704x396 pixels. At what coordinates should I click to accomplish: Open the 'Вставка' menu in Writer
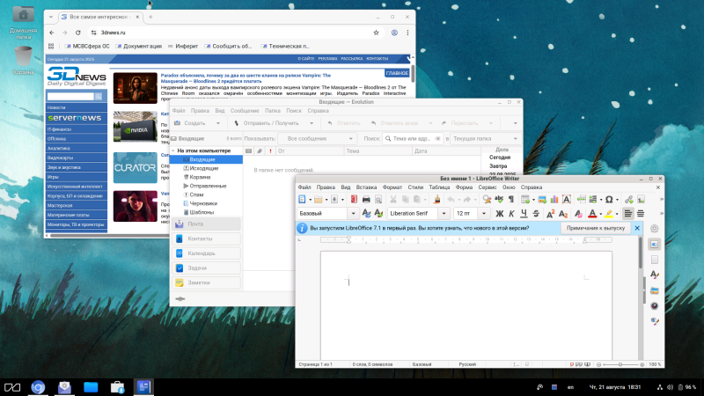[366, 187]
